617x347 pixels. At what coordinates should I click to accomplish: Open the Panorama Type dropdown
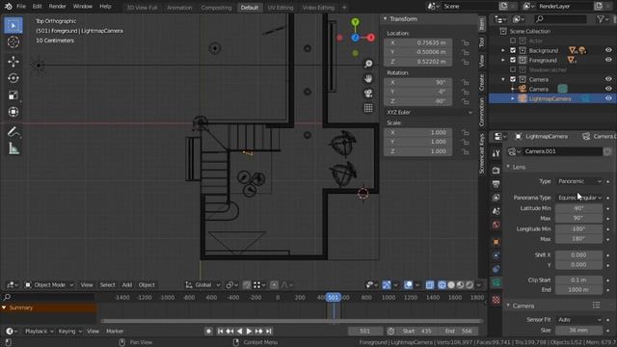pyautogui.click(x=579, y=198)
